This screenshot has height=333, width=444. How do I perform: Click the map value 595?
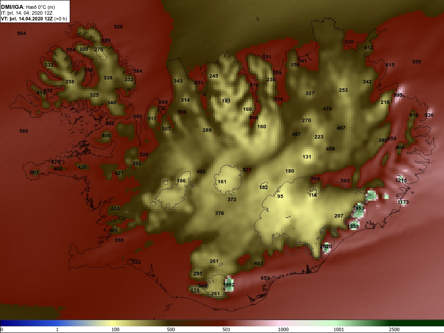(345, 181)
